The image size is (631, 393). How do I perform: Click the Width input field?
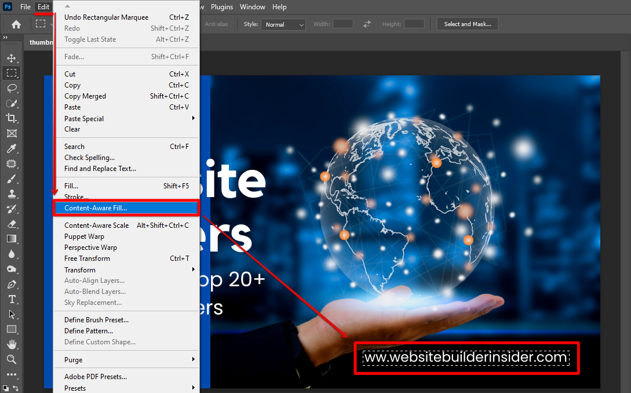pyautogui.click(x=342, y=24)
